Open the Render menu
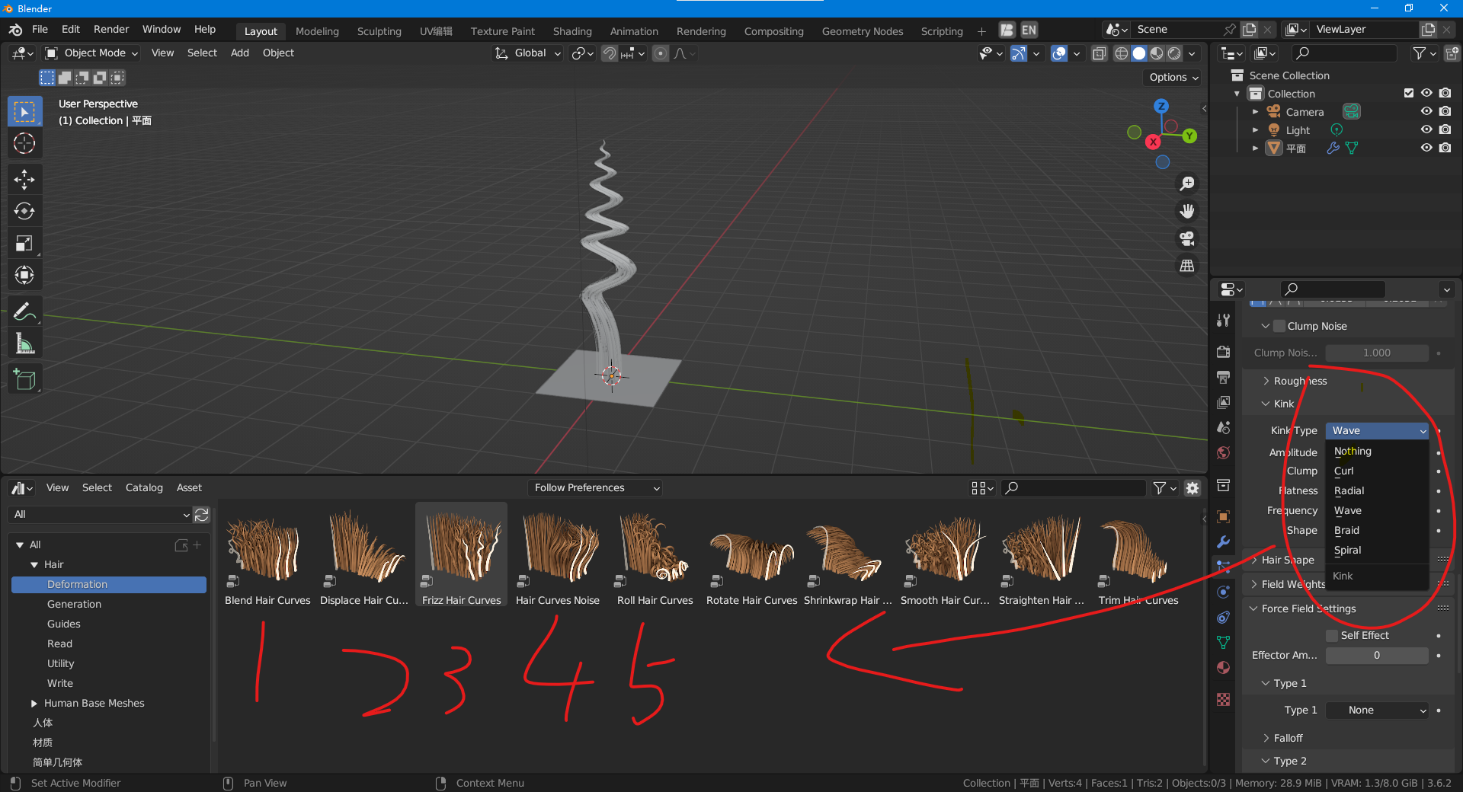Screen dimensions: 1463x792 click(x=111, y=29)
